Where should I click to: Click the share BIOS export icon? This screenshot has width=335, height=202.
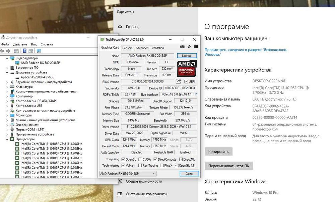tap(179, 81)
